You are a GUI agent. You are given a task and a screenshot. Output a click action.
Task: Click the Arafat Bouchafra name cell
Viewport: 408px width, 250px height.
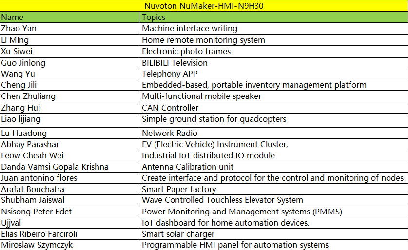point(70,189)
